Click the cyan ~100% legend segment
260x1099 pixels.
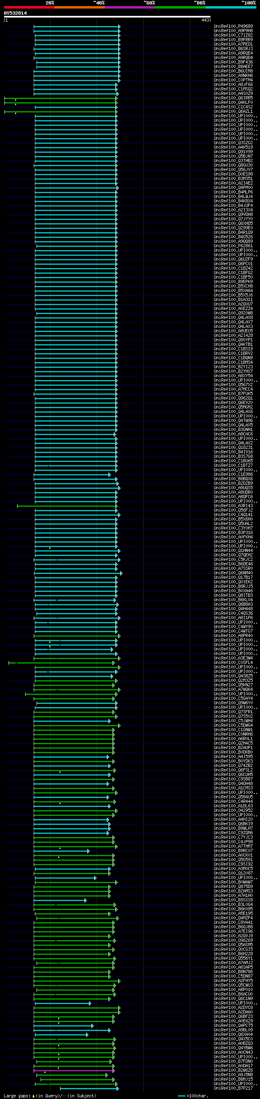(x=231, y=7)
